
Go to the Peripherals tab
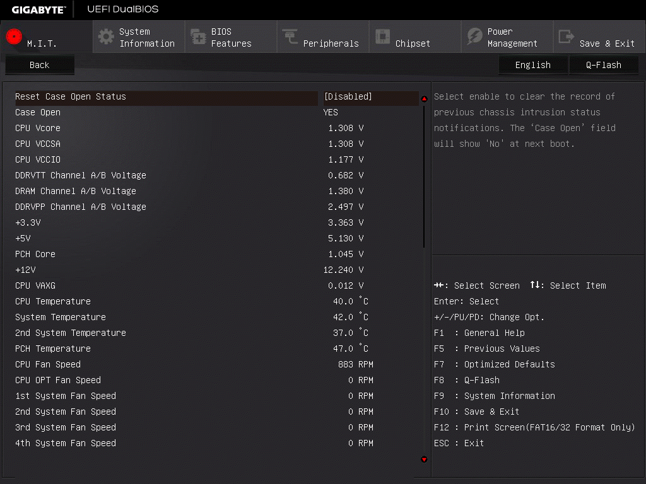[323, 37]
